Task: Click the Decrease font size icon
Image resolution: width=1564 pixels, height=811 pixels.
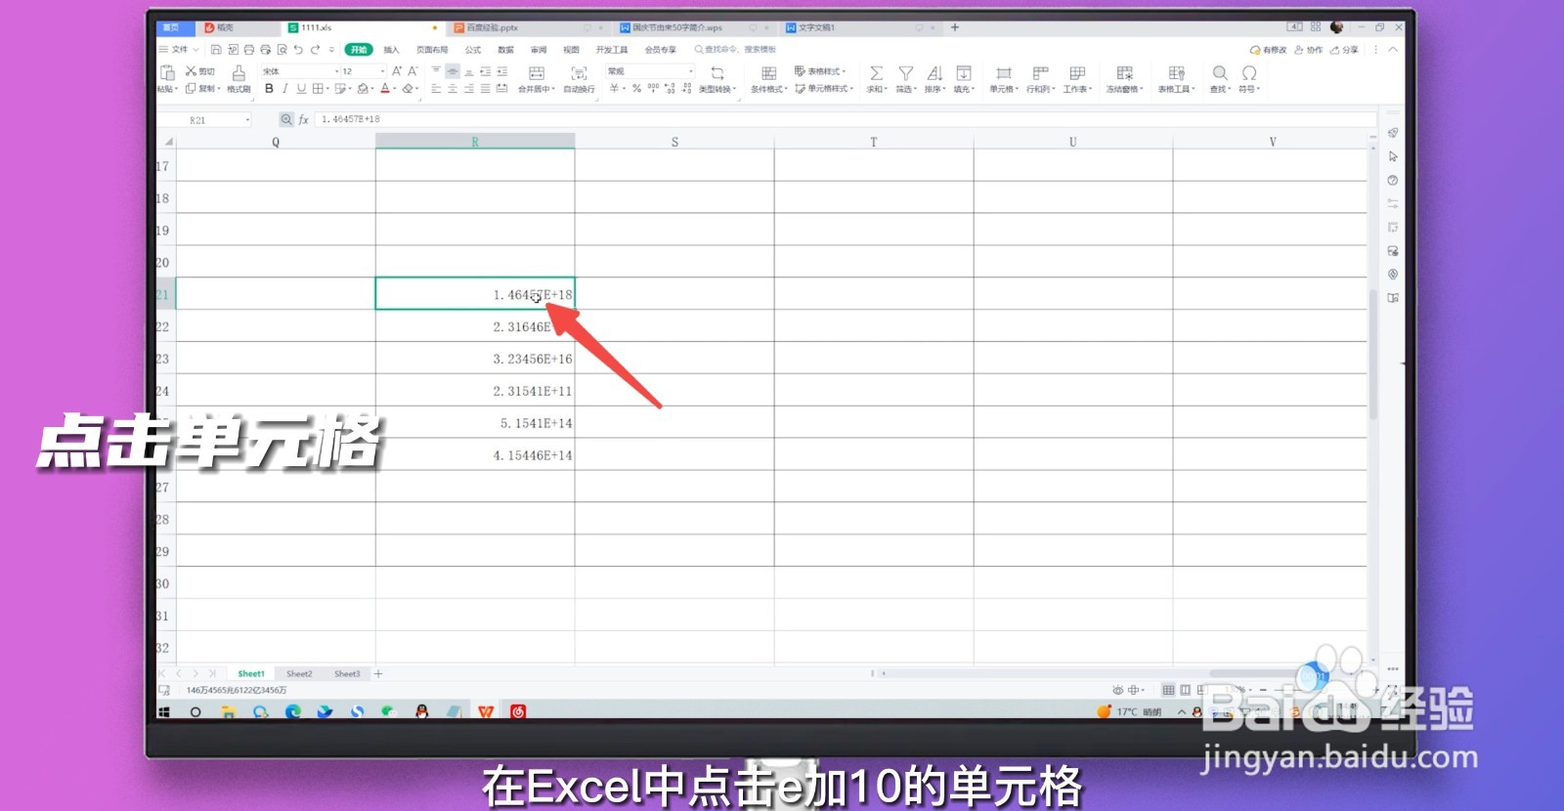Action: coord(413,71)
